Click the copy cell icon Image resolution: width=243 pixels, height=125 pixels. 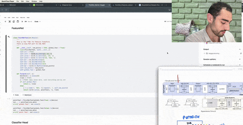click(x=14, y=22)
